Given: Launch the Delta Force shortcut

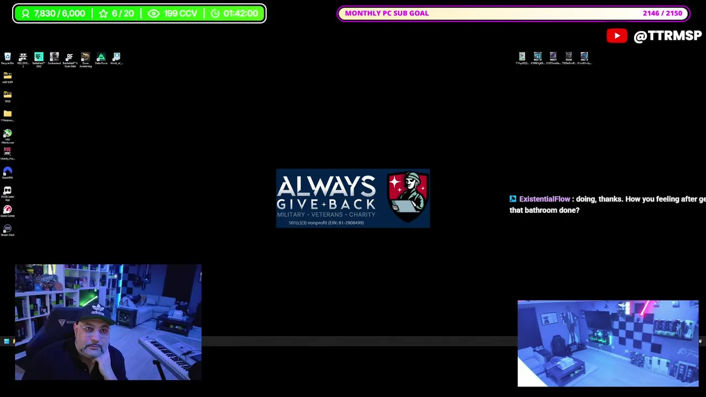Looking at the screenshot, I should click(101, 58).
